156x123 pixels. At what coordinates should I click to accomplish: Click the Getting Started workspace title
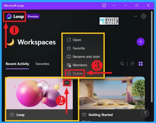100,115
